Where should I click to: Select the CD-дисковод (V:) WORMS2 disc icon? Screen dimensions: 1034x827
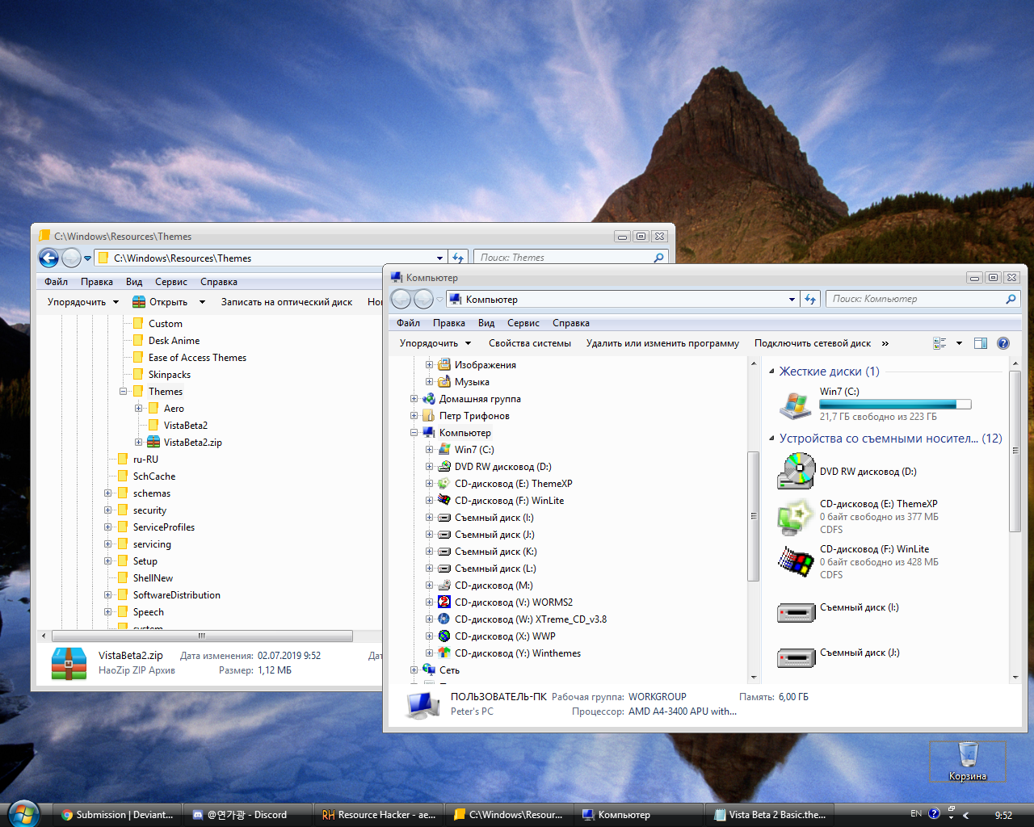(x=443, y=602)
